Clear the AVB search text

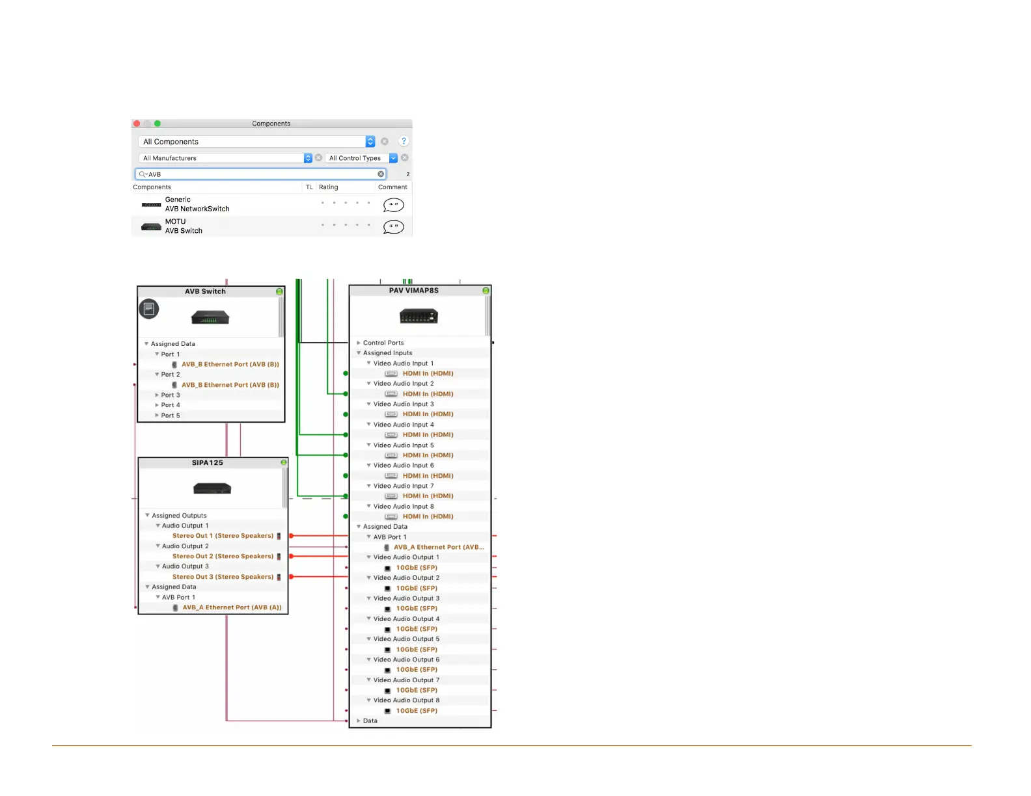pos(381,174)
